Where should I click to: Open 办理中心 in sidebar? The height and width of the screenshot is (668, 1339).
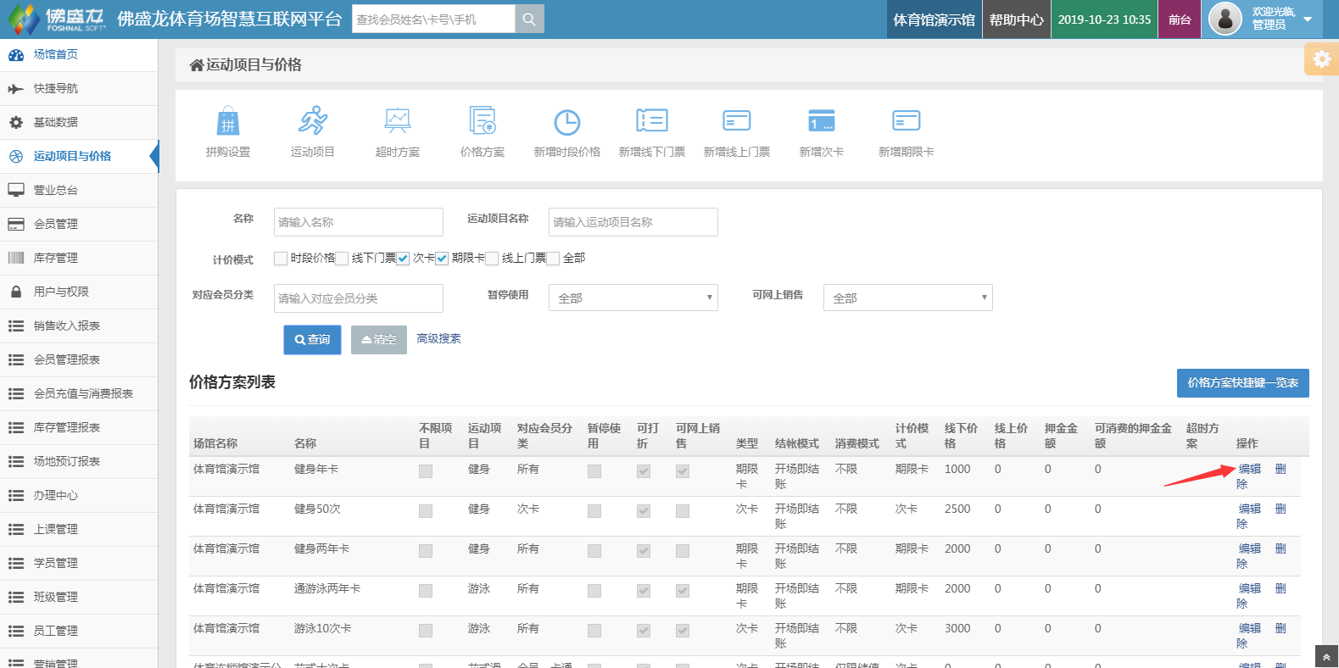coord(79,496)
